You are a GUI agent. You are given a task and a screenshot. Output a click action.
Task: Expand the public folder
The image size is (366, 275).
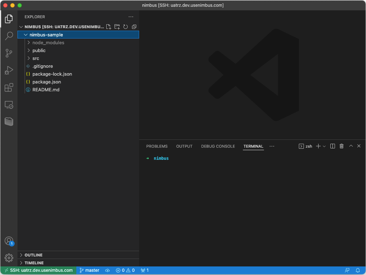pyautogui.click(x=78, y=50)
